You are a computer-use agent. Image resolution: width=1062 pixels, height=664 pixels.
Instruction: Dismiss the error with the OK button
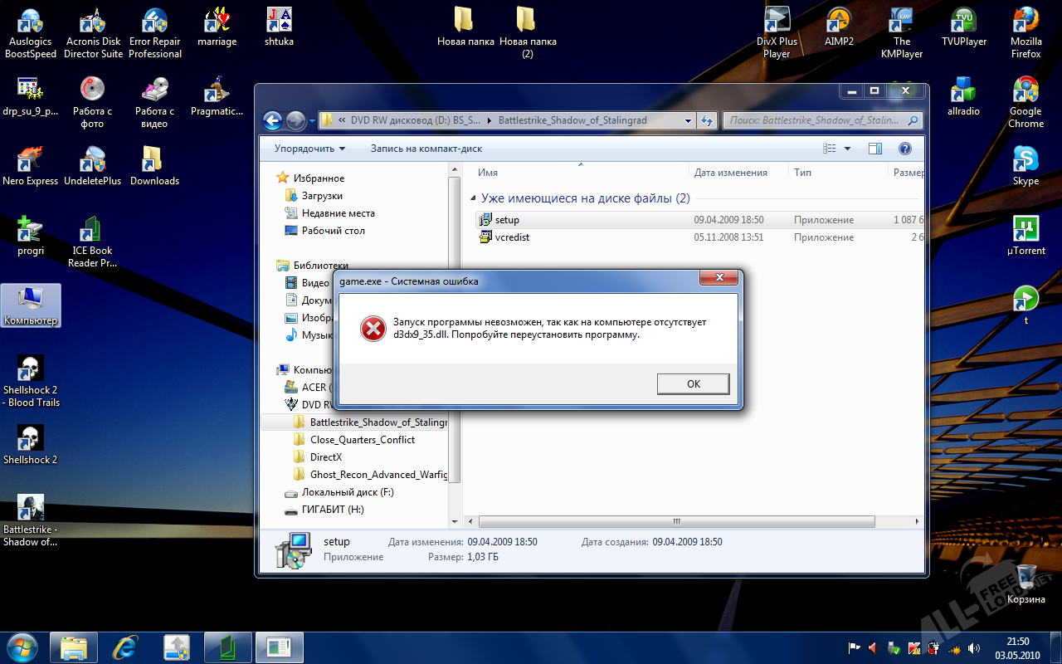tap(693, 383)
